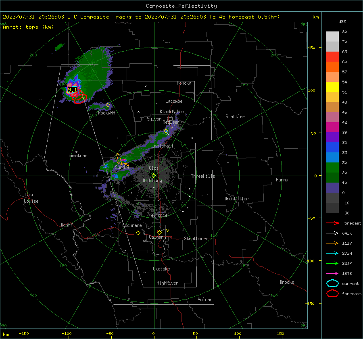Click the RockyMH label
Viewport: 363px width, 339px height.
click(x=106, y=113)
